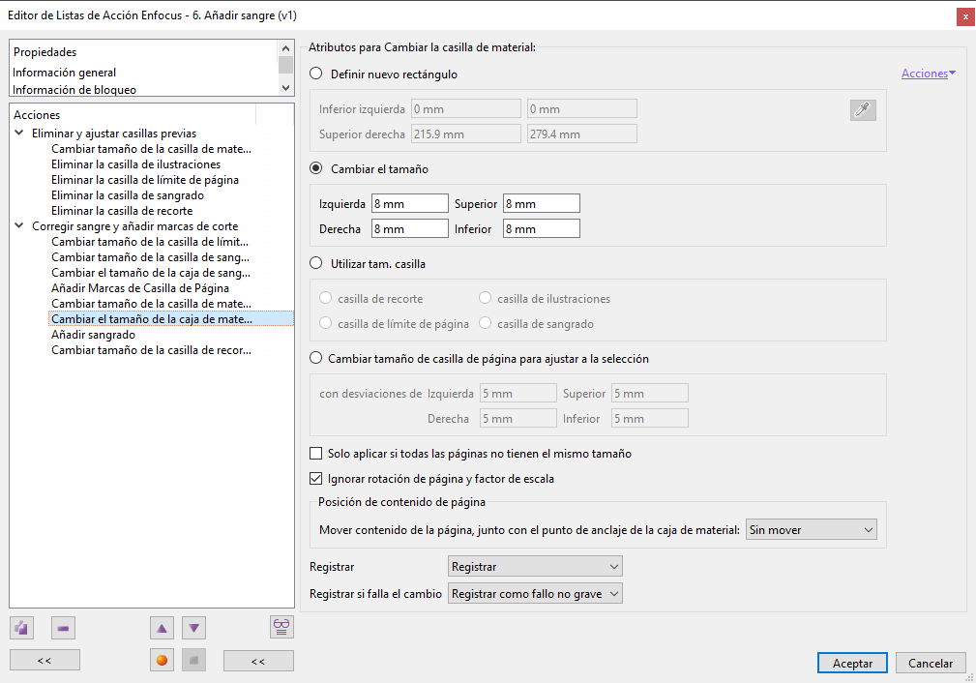Collapse 'Corregir sangre y añadir marcas de corte' group
Screen dimensions: 976x683
pyautogui.click(x=19, y=225)
